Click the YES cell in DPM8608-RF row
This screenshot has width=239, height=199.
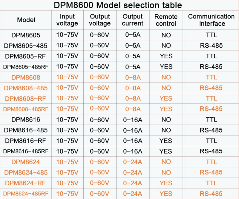pos(166,99)
